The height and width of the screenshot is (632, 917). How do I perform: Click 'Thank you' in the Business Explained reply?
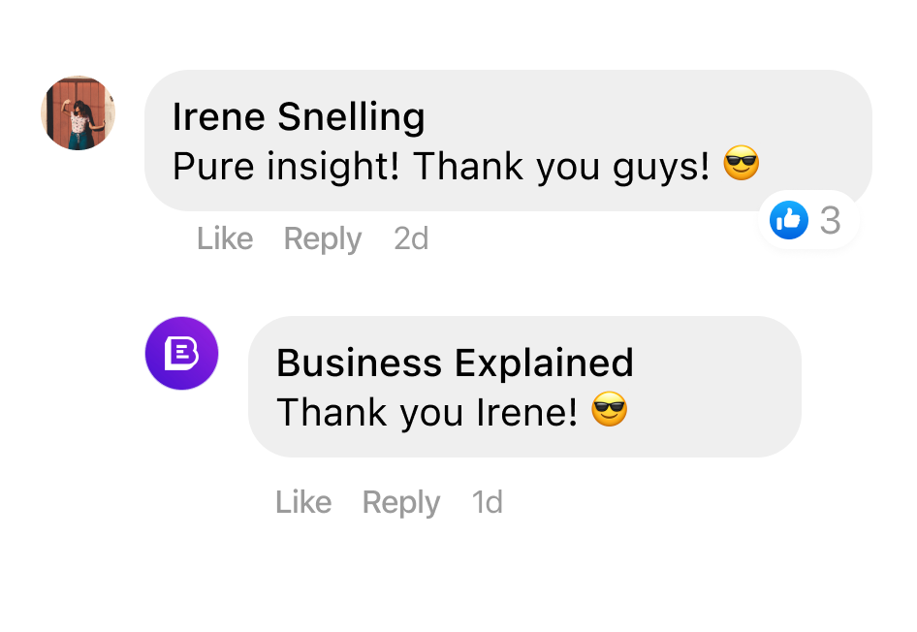(371, 412)
